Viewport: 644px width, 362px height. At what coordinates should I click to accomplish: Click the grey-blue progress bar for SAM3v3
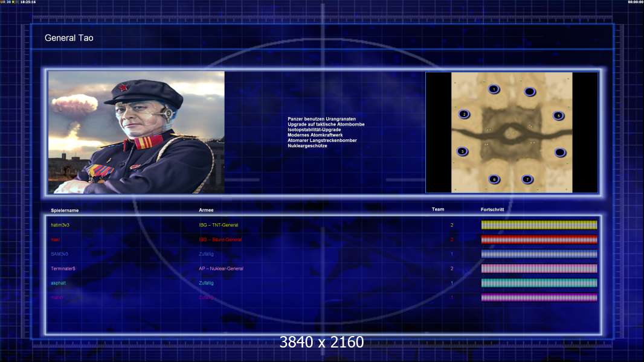tap(539, 254)
